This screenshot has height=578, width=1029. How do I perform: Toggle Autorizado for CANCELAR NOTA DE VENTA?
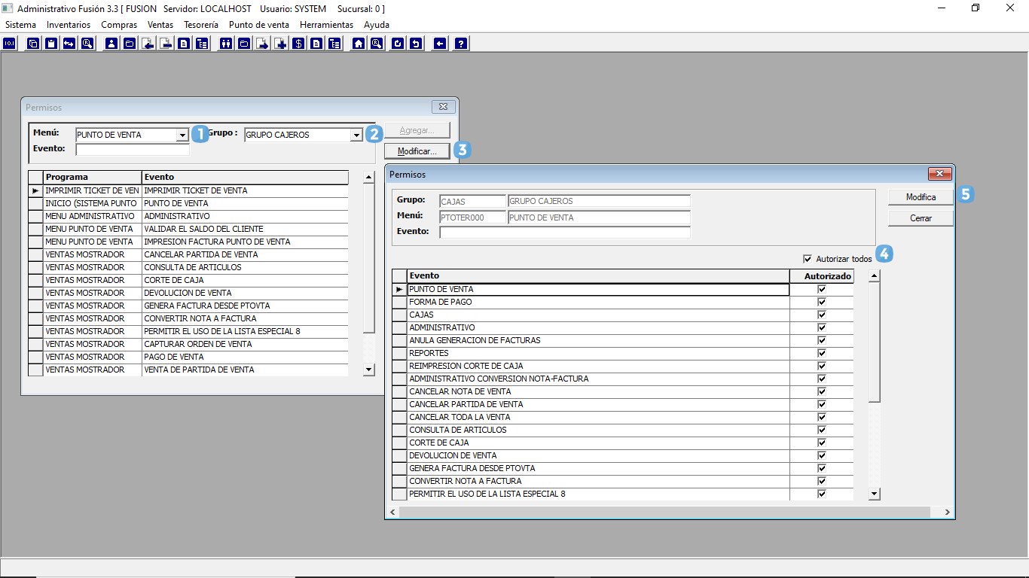point(822,391)
